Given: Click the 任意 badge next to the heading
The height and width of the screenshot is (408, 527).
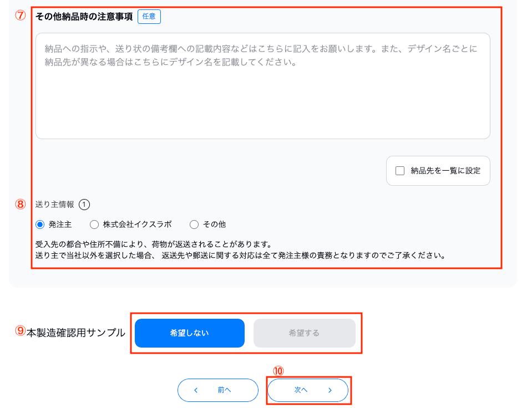Looking at the screenshot, I should [149, 17].
